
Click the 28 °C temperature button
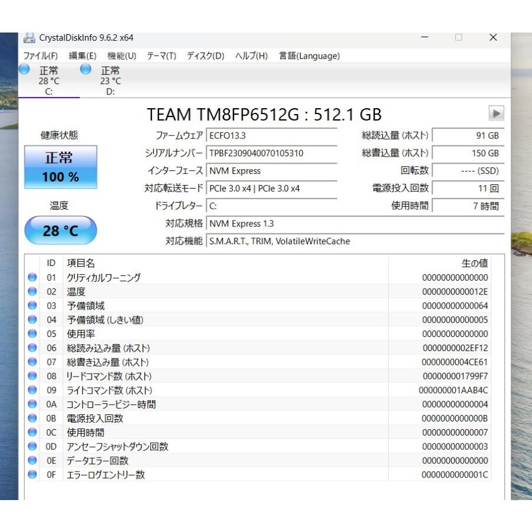60,231
